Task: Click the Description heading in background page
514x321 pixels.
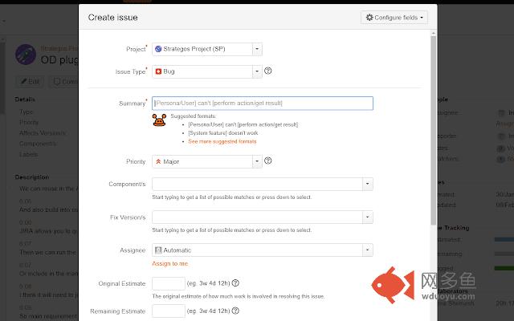Action: coord(32,177)
